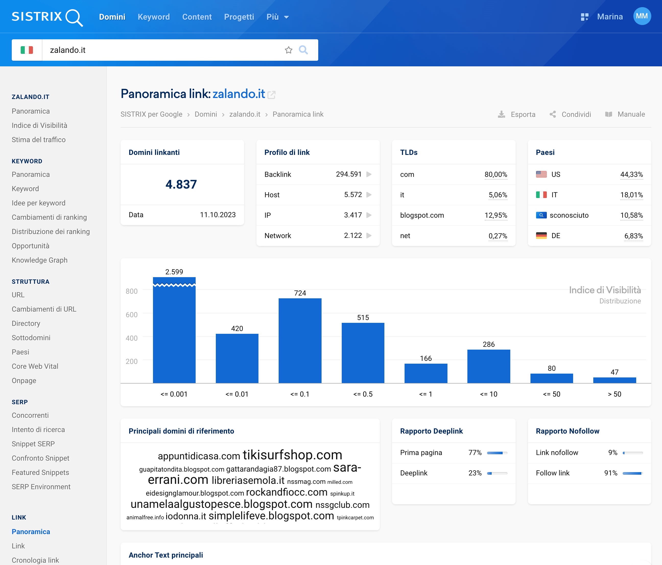Open Knowledge Graph page
Screen dimensions: 662x565
tap(40, 260)
